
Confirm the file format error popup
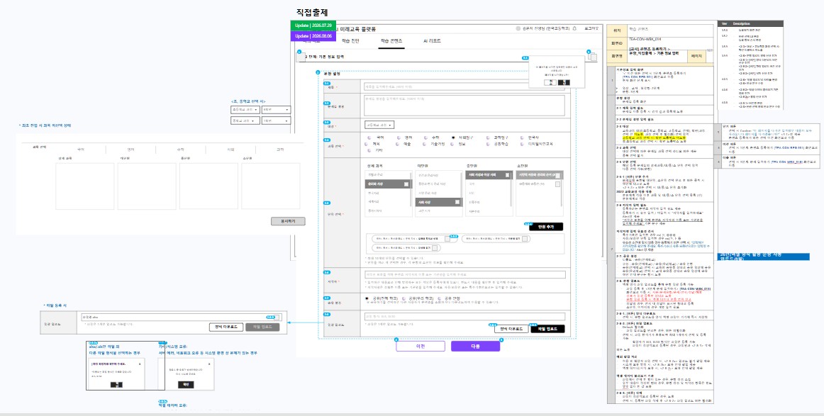(117, 385)
